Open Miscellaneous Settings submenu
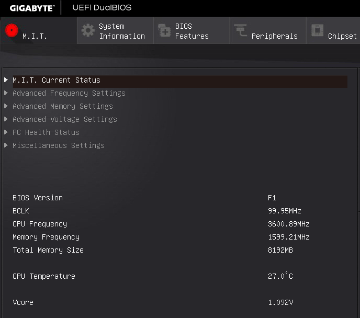Image resolution: width=360 pixels, height=318 pixels. click(59, 145)
